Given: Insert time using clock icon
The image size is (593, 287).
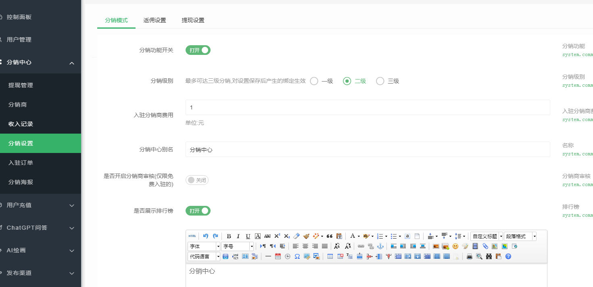Looking at the screenshot, I should coord(288,256).
